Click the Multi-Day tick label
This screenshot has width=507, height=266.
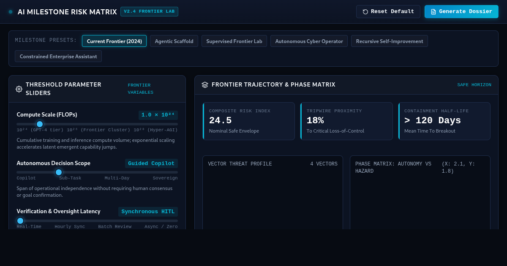[117, 178]
